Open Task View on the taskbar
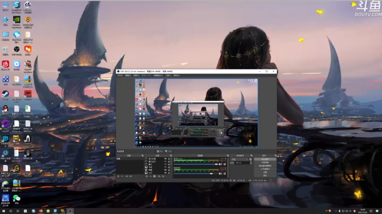 [x=18, y=211]
